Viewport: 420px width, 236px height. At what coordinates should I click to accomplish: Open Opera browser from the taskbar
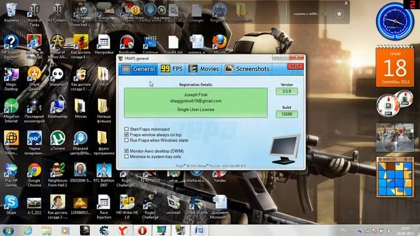click(142, 230)
